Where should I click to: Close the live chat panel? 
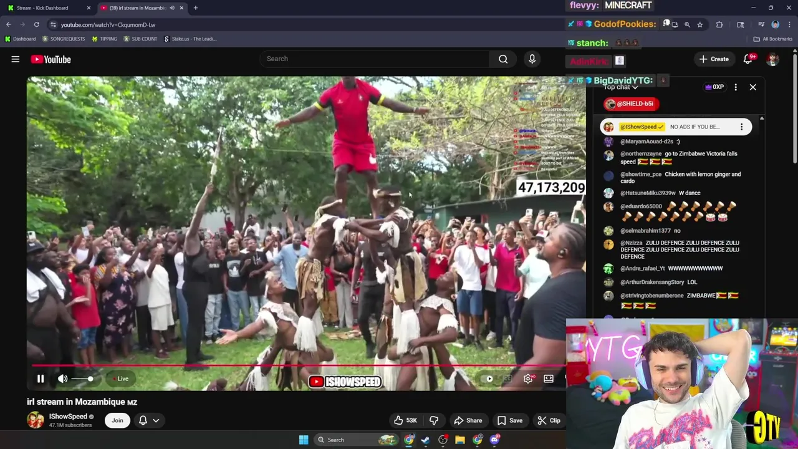click(752, 87)
